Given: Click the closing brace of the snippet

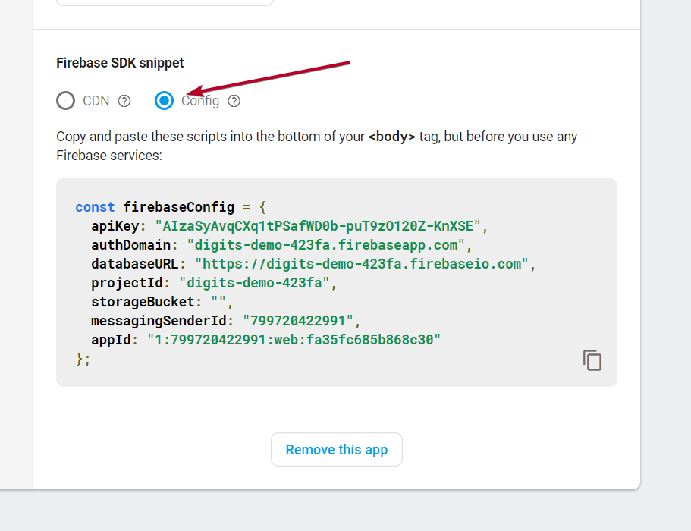Looking at the screenshot, I should (x=80, y=359).
